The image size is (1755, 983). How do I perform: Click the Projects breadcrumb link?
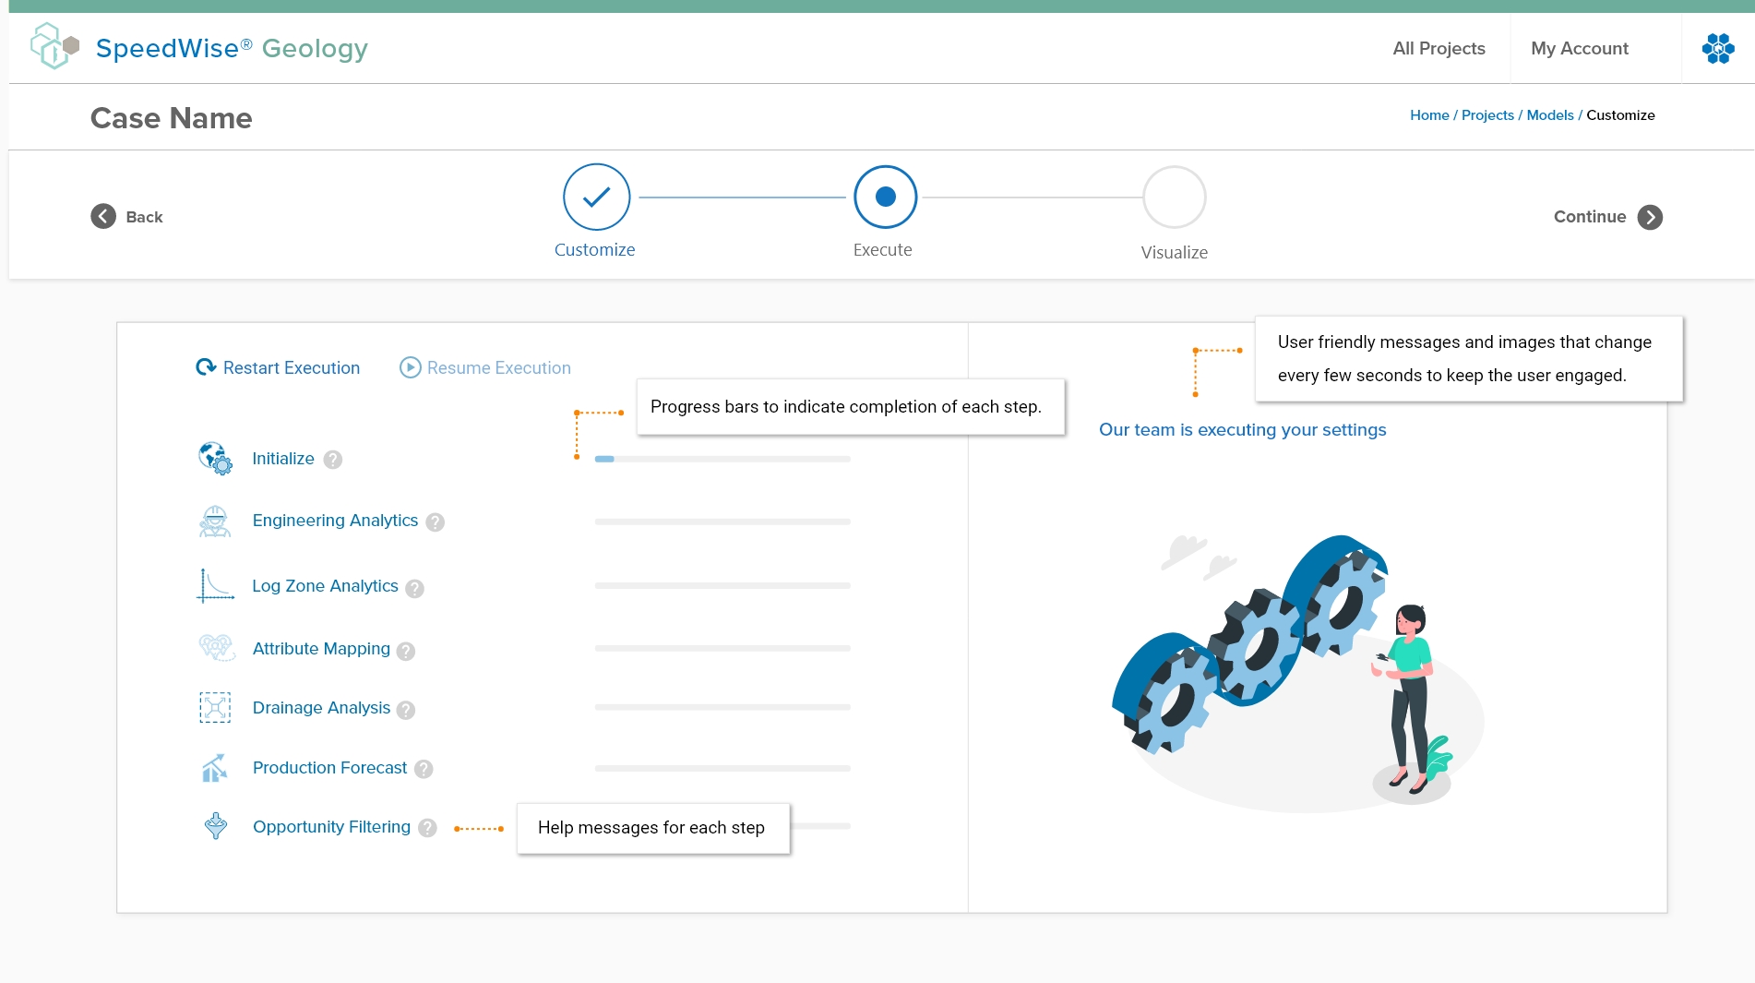[1486, 115]
